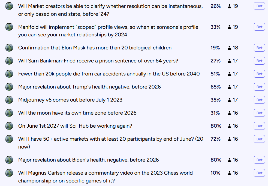268x186 pixels.
Task: Click avatar next to moon time zone market
Action: [x=9, y=113]
